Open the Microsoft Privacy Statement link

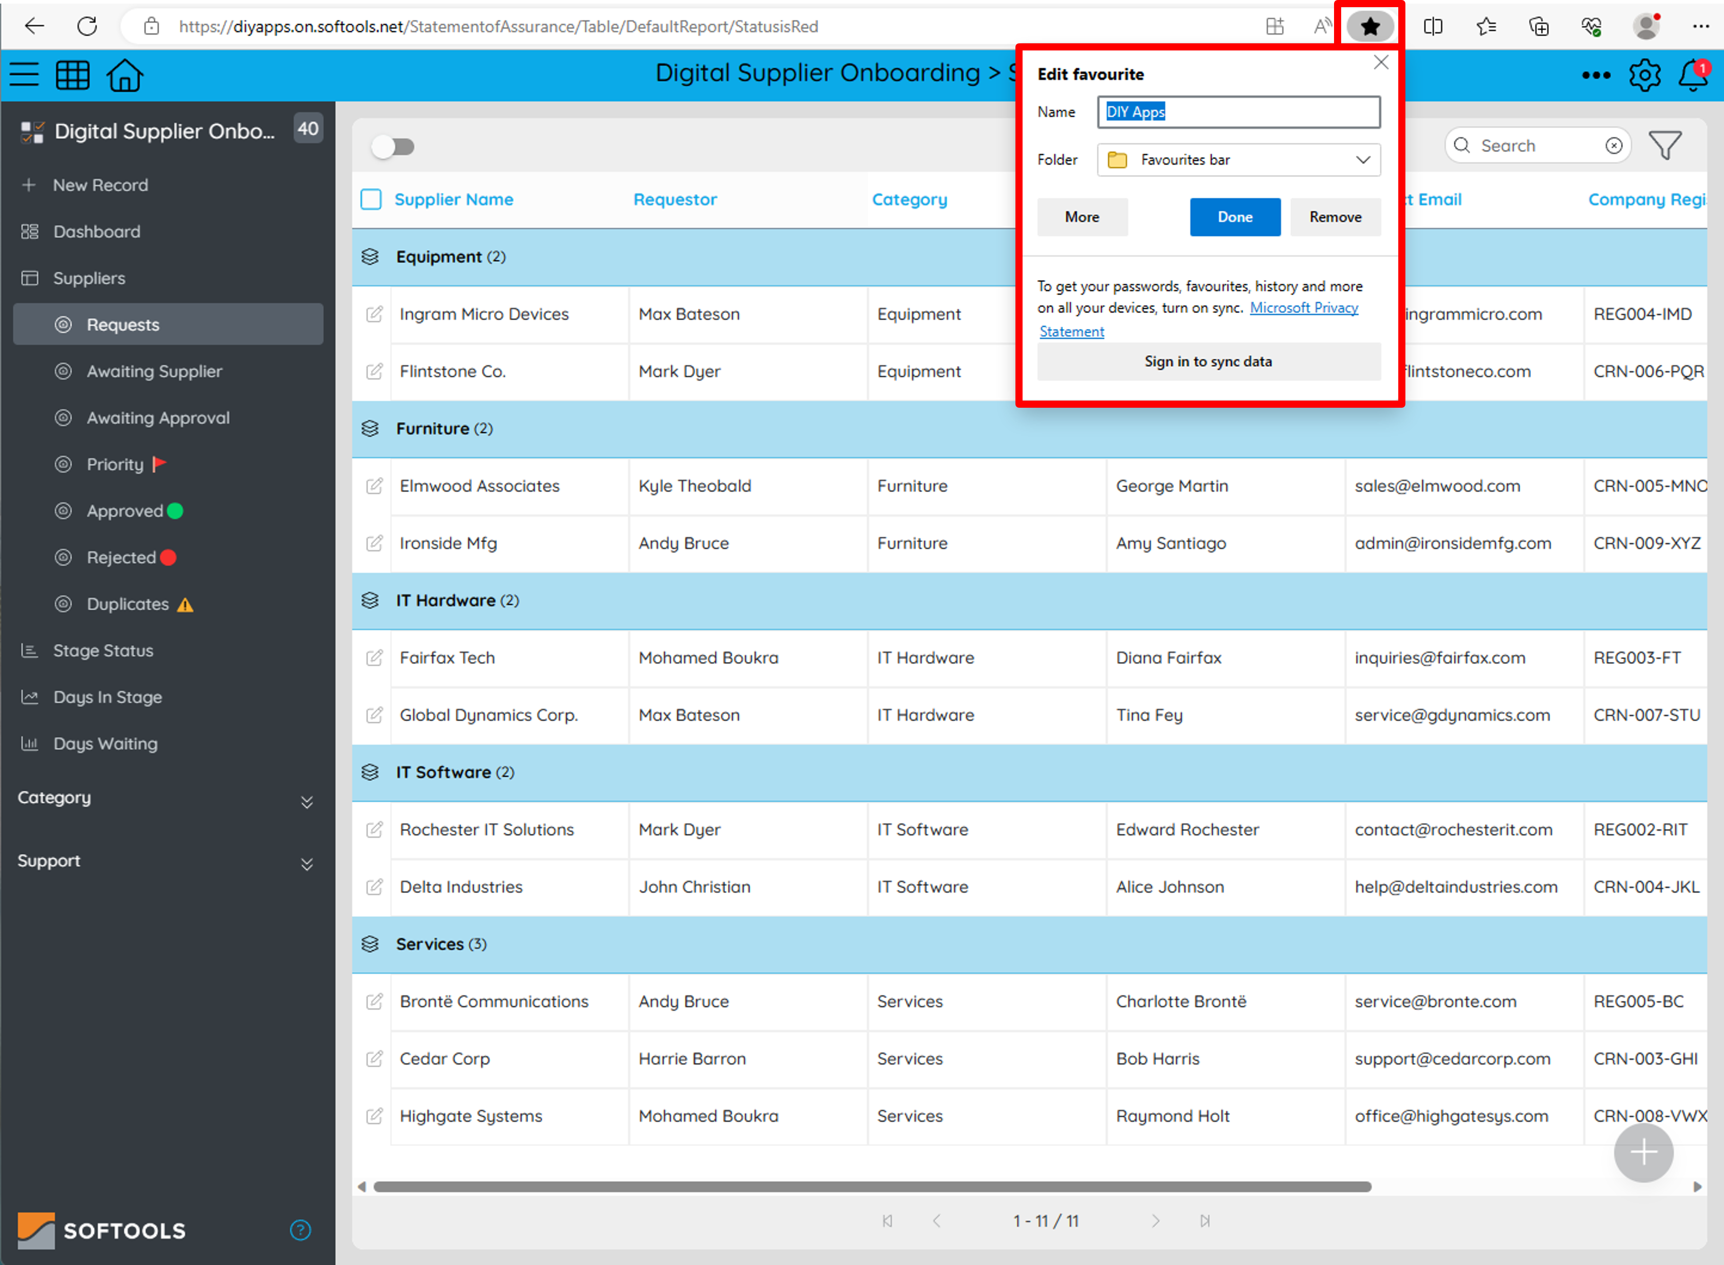coord(1304,308)
